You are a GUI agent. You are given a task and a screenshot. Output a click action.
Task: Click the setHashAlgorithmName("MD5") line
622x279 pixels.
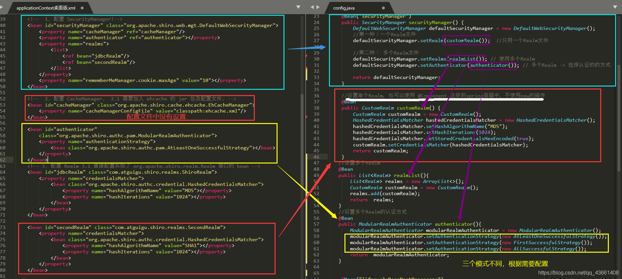[430, 126]
